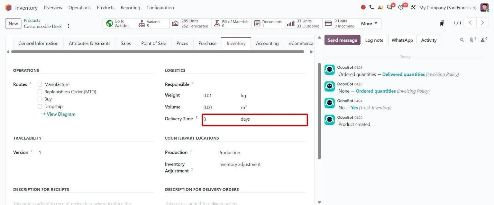Click the New button
494x205 pixels.
pos(13,23)
